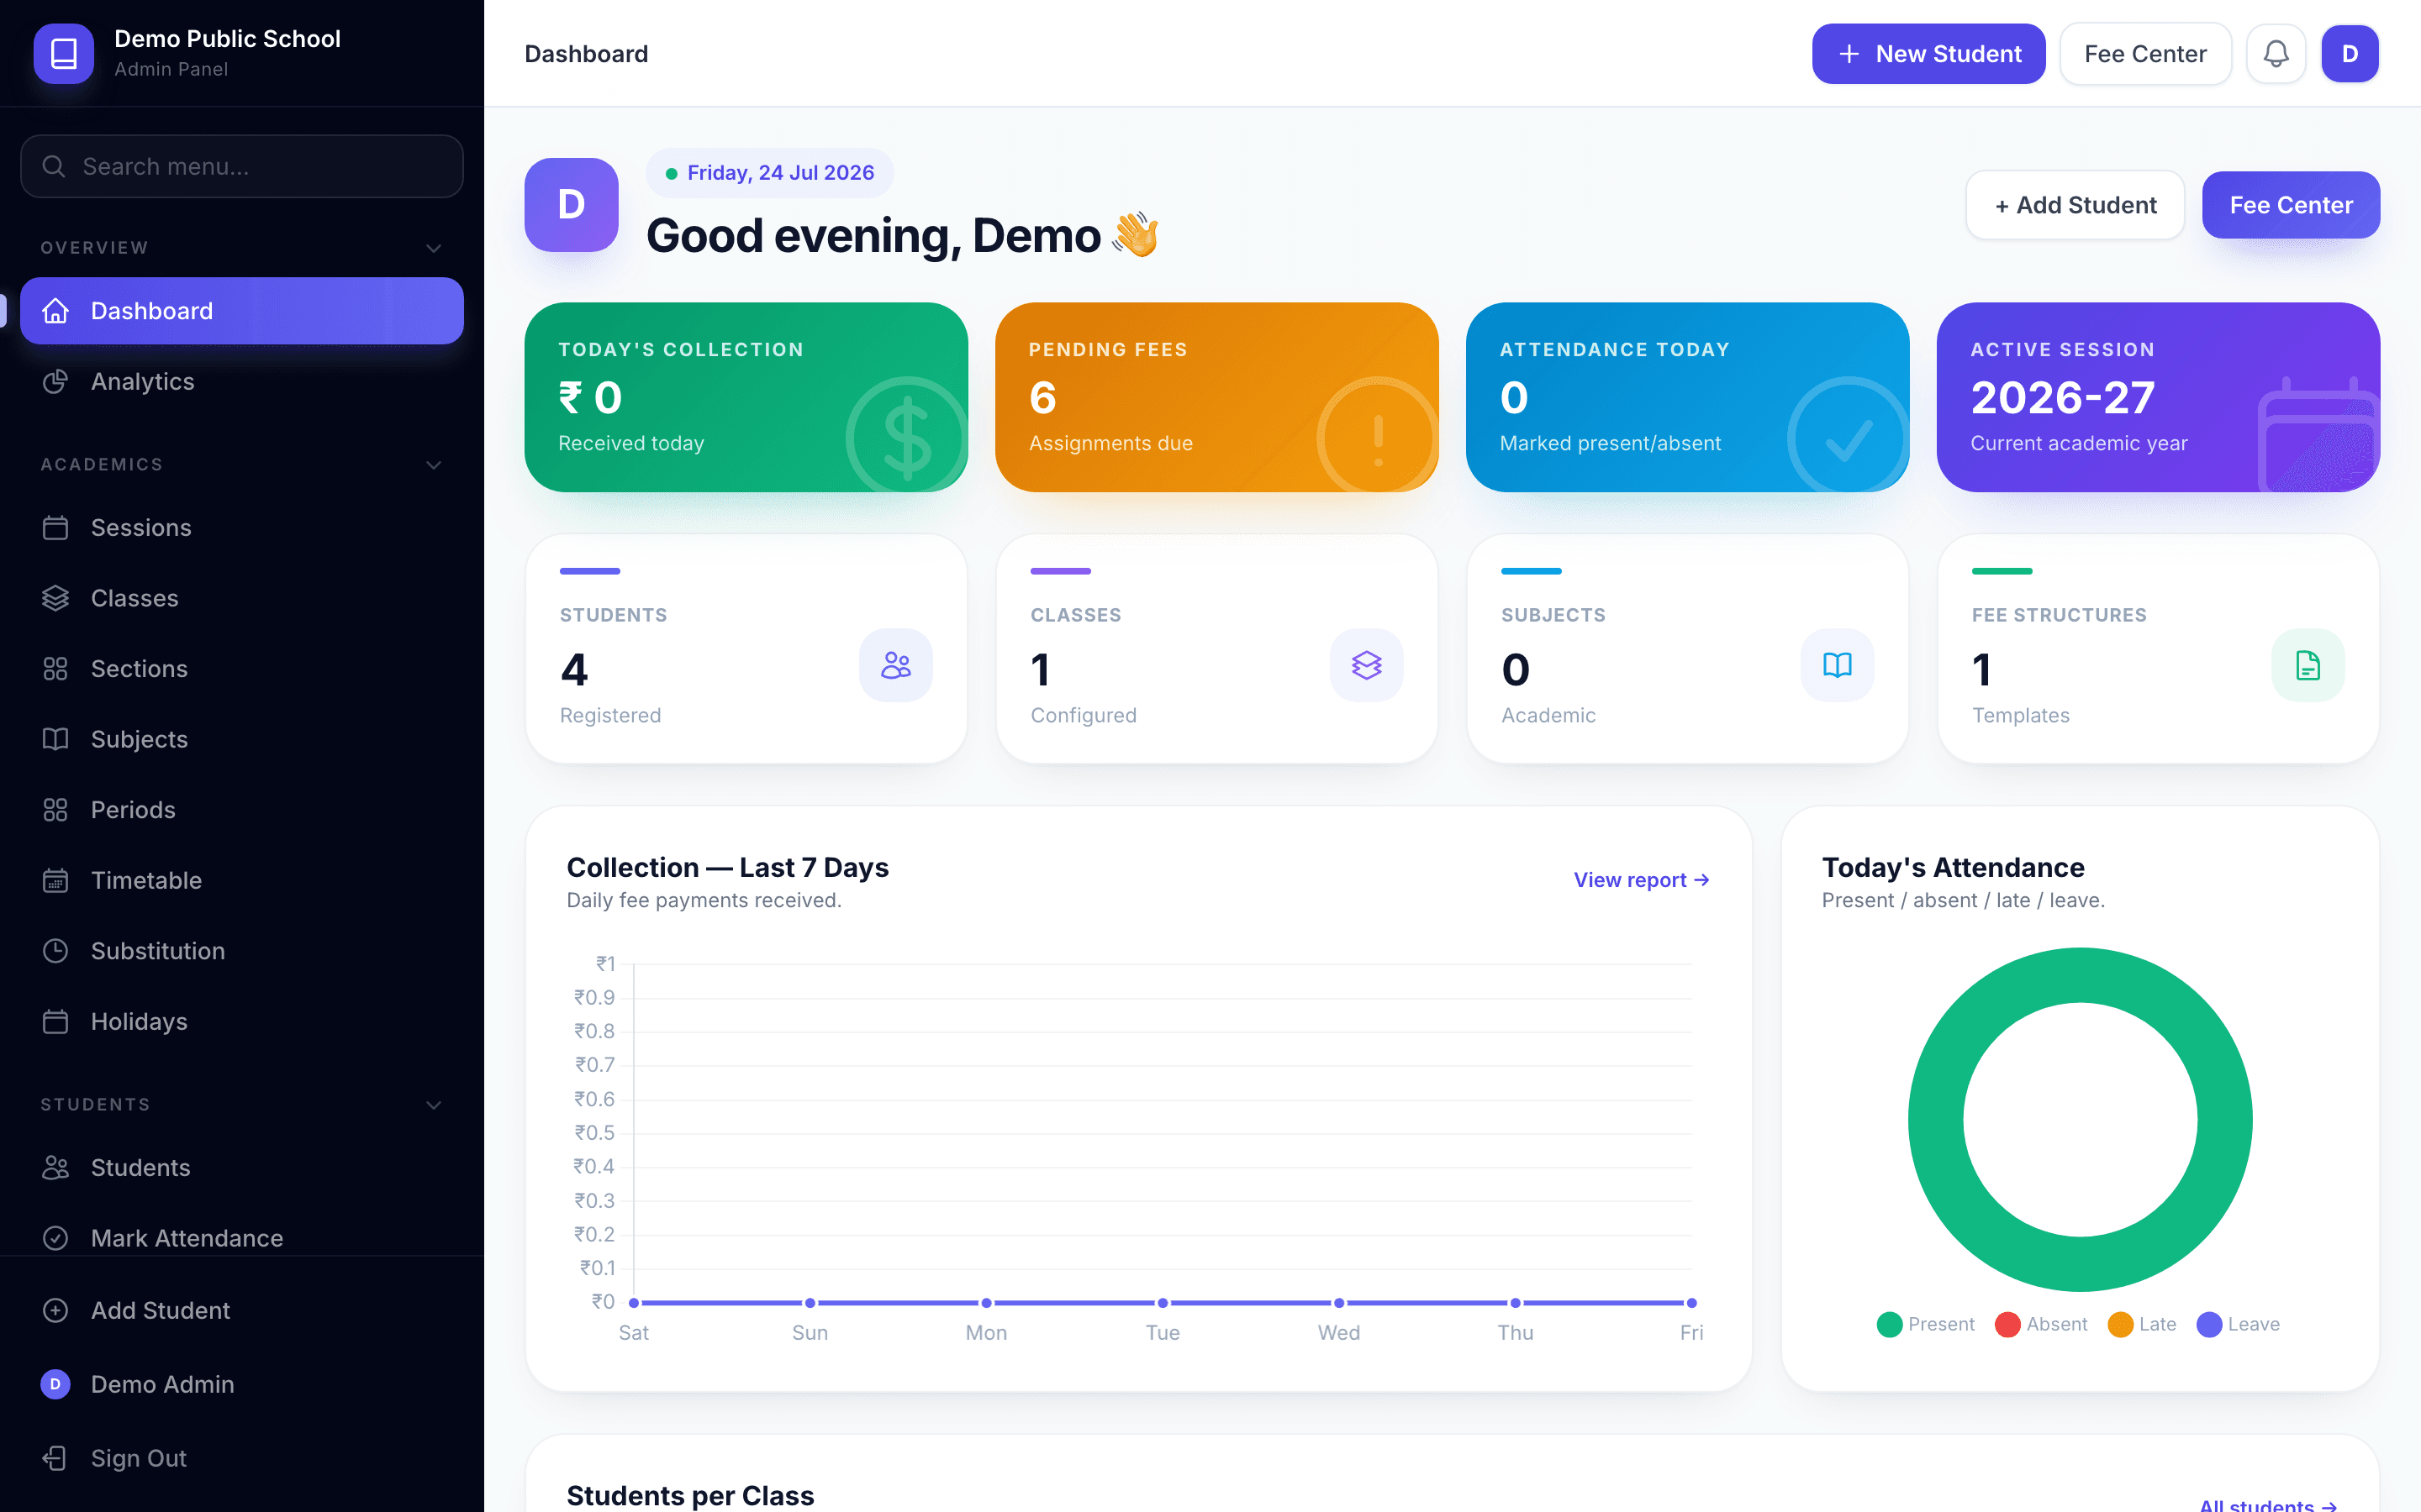2421x1512 pixels.
Task: Click the small D avatar beside Demo Admin
Action: click(x=55, y=1384)
